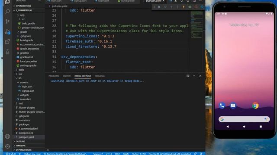Click the clear console icon in the panel header
Image resolution: width=277 pixels, height=155 pixels.
(x=188, y=76)
